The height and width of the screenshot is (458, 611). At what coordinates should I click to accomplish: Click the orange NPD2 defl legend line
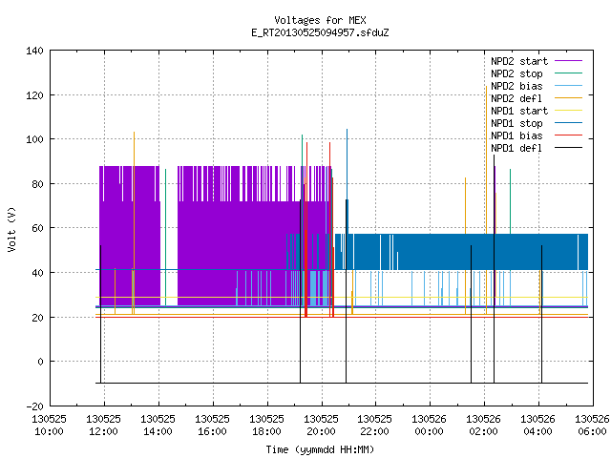pos(568,98)
